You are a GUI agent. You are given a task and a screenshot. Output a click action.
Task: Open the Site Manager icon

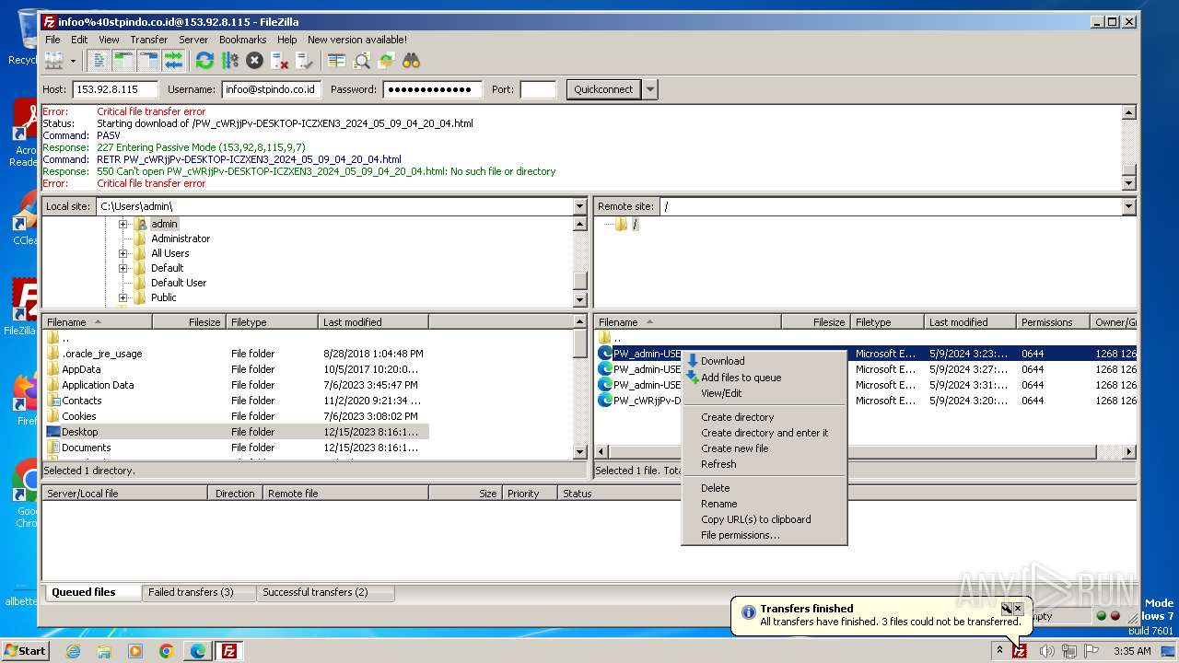pyautogui.click(x=54, y=61)
